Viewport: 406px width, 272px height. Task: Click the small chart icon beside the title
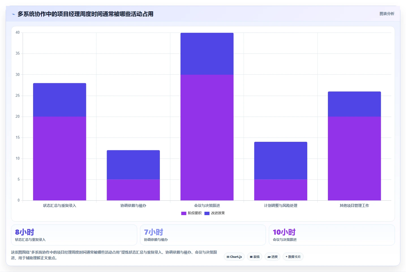[13, 14]
